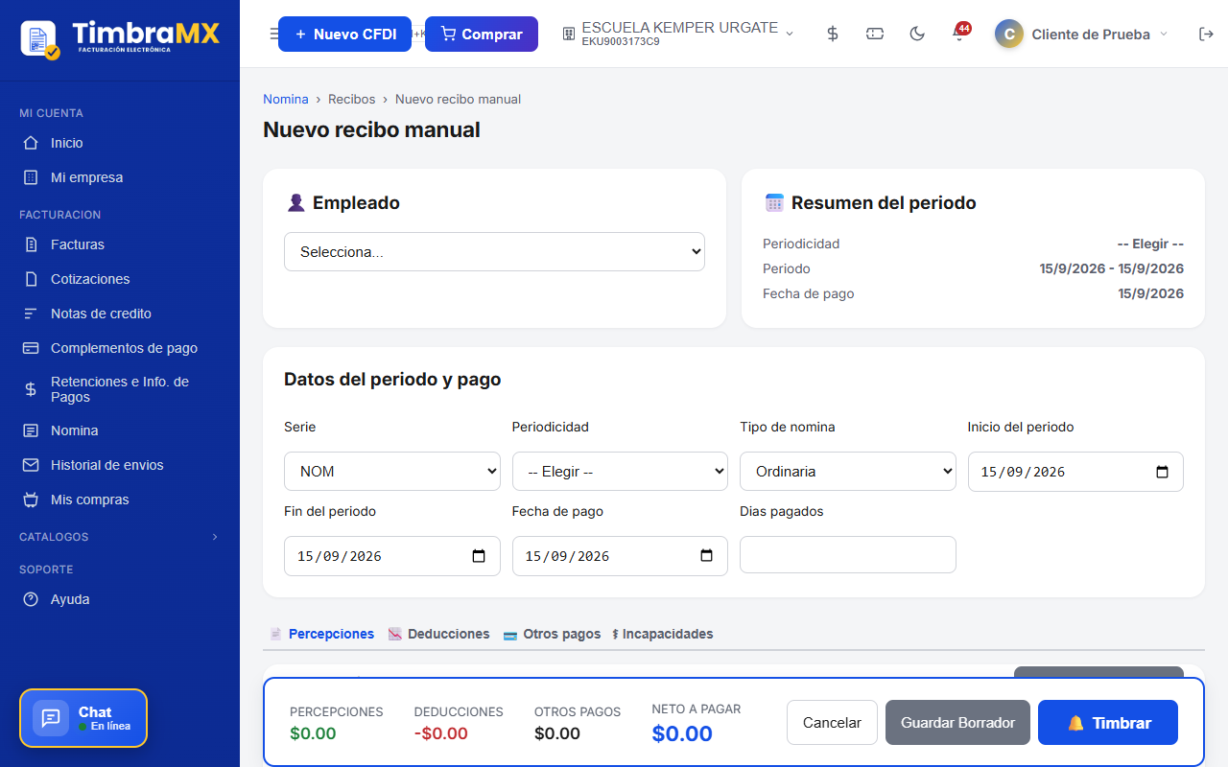Open the currency dollar icon in header
Viewport: 1228px width, 767px height.
[x=833, y=34]
